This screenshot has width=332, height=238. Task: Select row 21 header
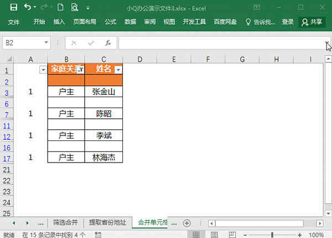[7, 170]
